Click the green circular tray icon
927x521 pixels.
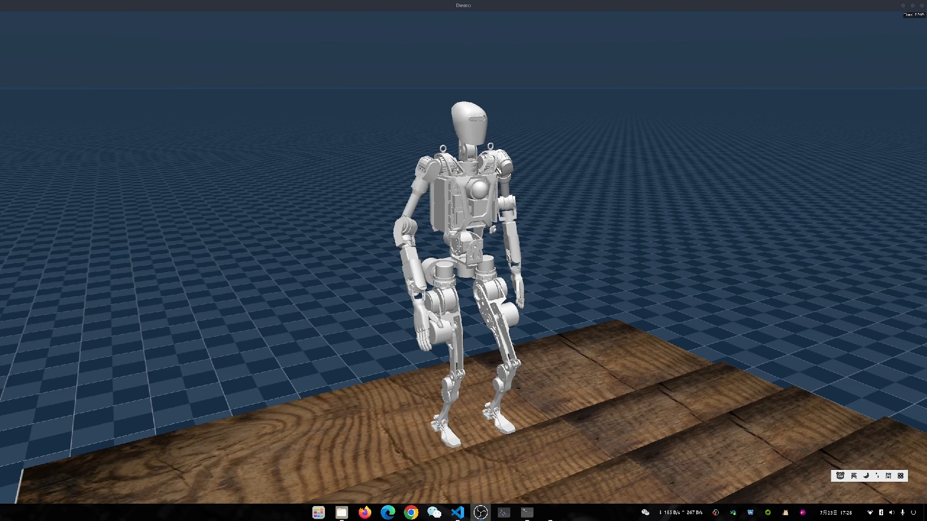768,512
